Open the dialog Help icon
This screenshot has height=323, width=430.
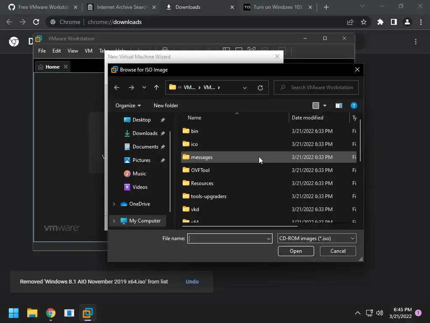[x=354, y=106]
